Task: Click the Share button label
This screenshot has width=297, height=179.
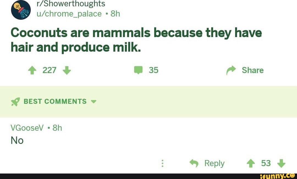Action: (x=252, y=70)
